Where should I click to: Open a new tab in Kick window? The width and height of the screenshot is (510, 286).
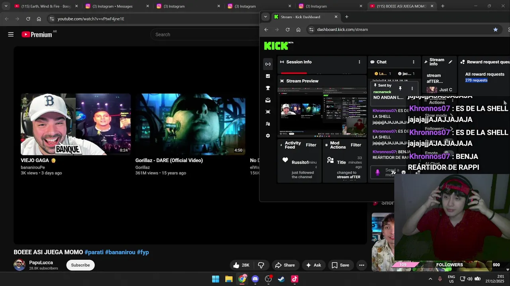(x=347, y=17)
